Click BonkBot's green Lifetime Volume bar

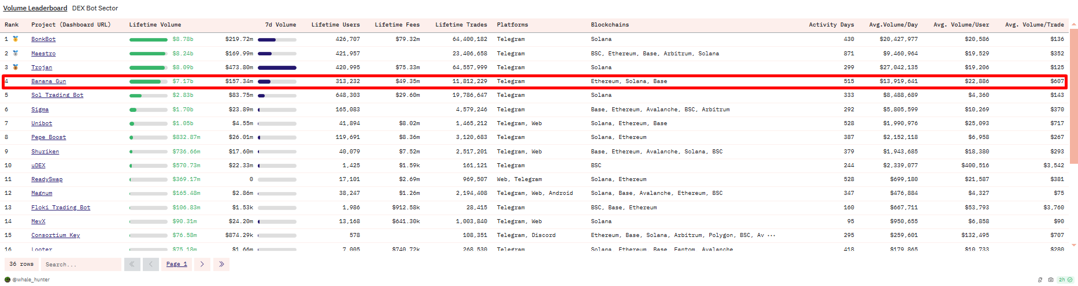point(149,40)
